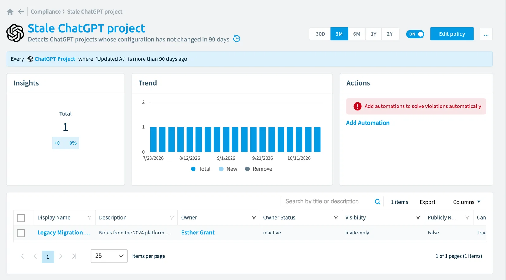506x280 pixels.
Task: Open the items per page dropdown
Action: [x=109, y=256]
